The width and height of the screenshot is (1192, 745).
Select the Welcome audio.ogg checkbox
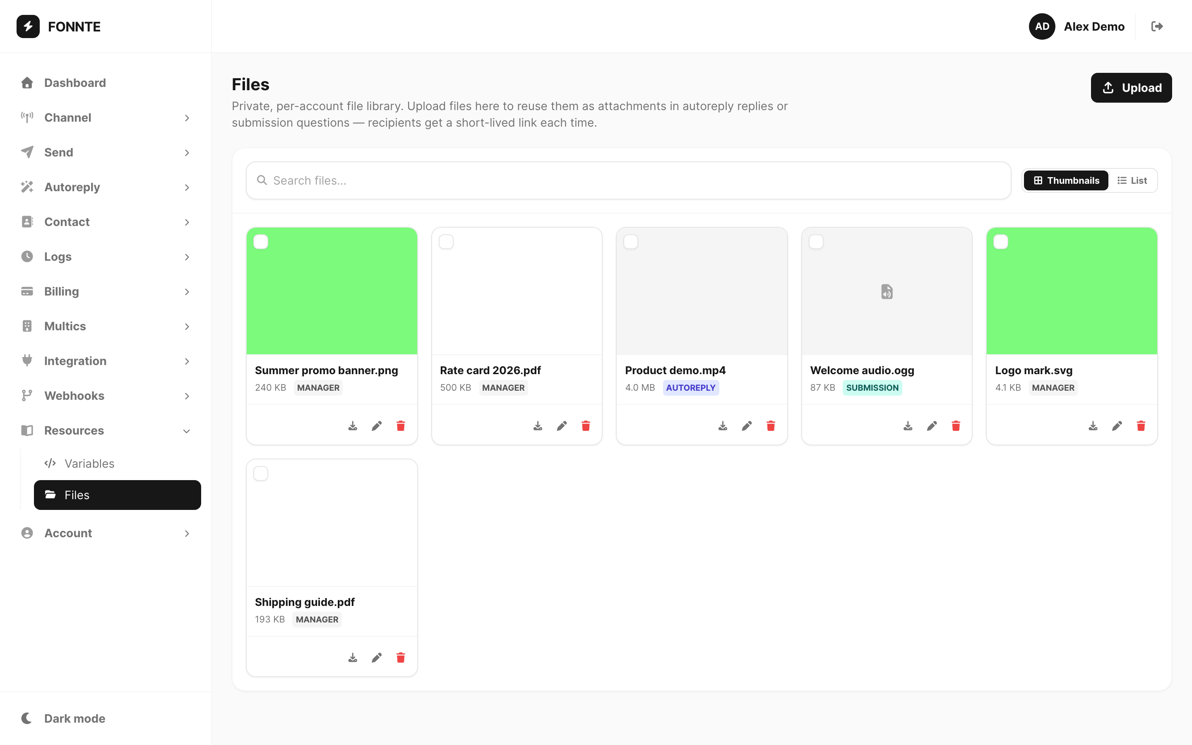816,242
